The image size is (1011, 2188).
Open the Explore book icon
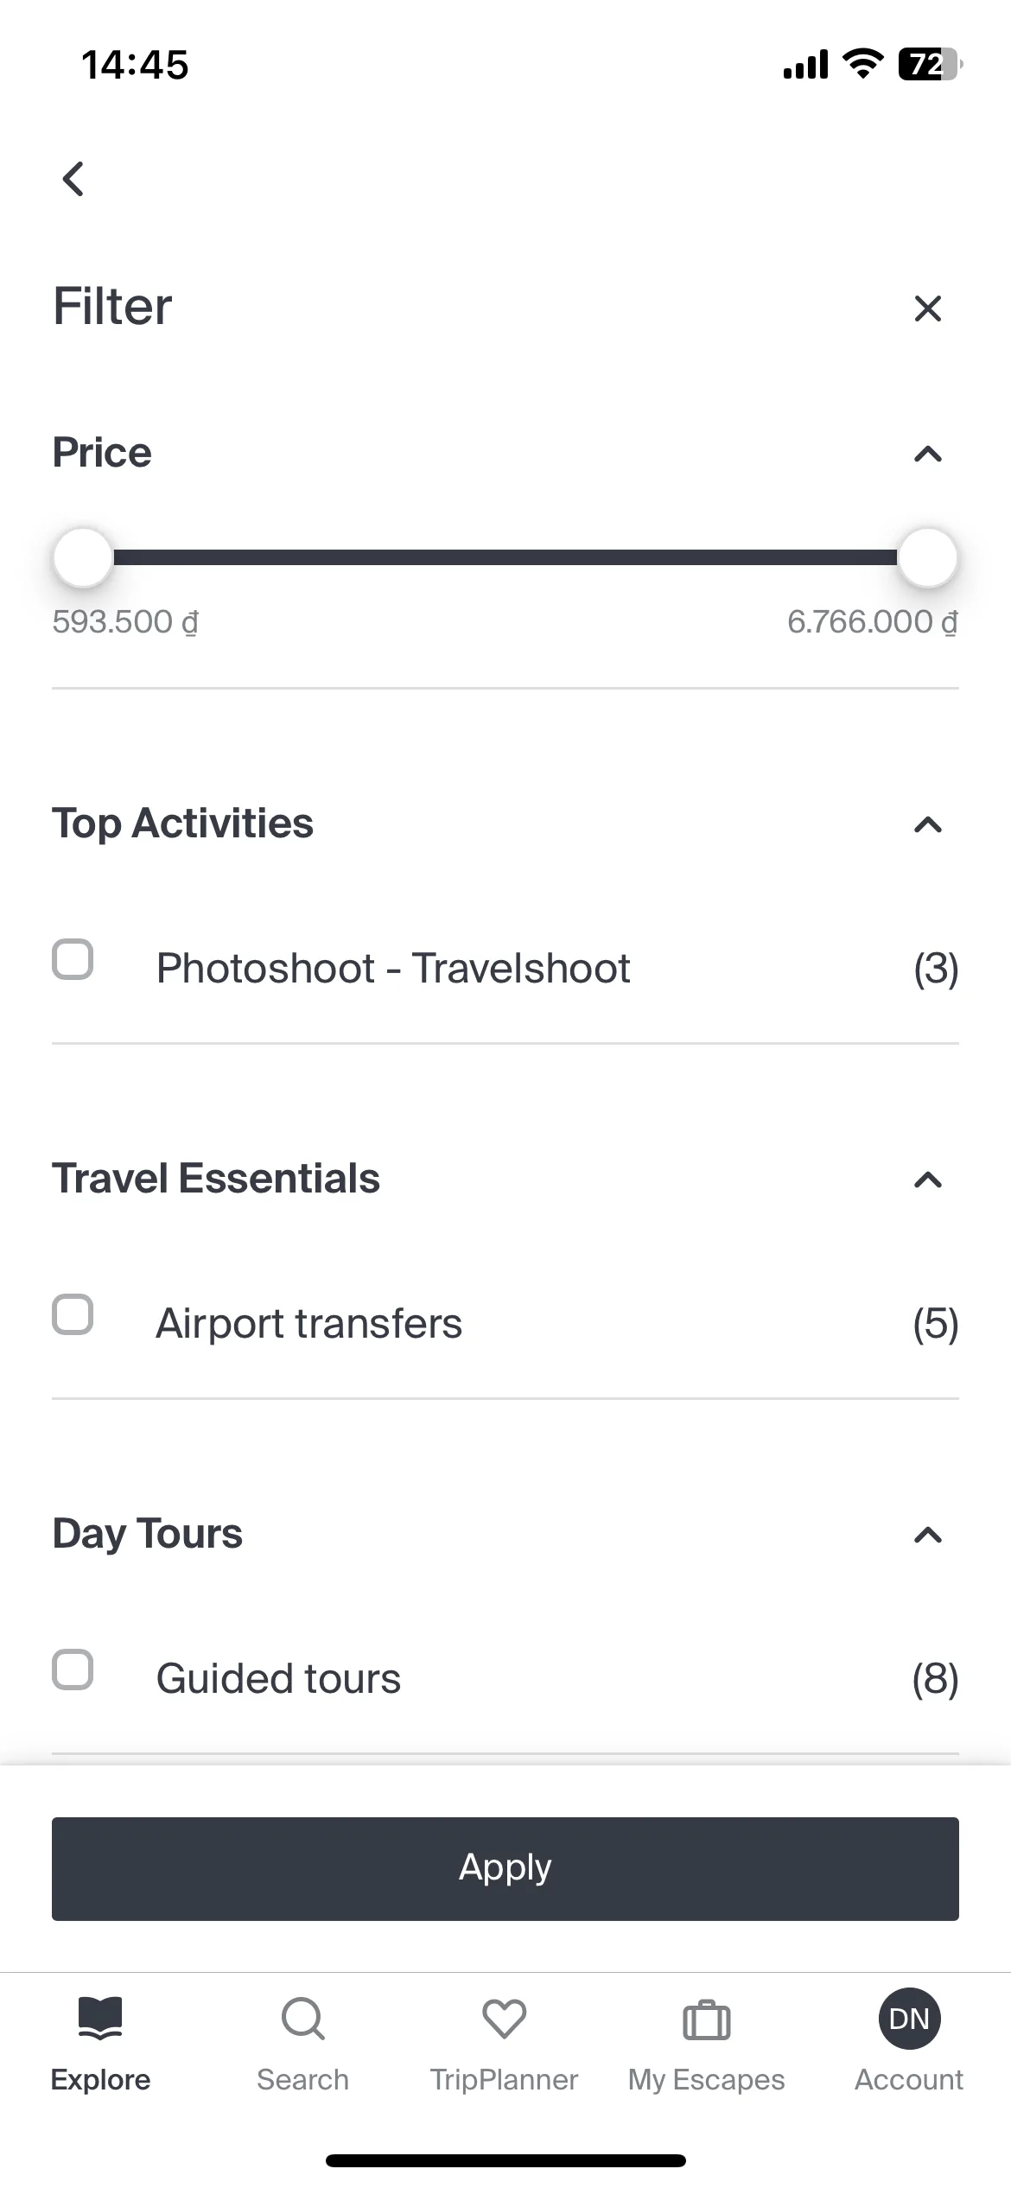[100, 2018]
